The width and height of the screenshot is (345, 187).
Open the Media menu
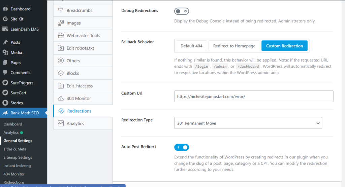24,52
